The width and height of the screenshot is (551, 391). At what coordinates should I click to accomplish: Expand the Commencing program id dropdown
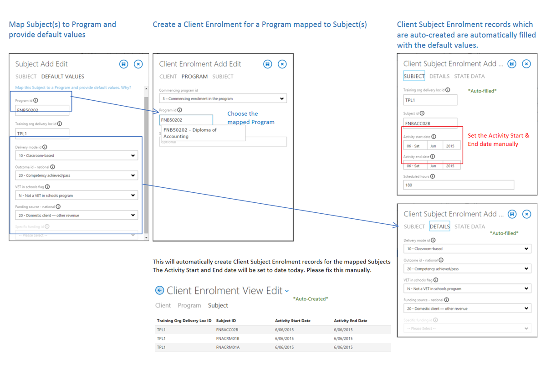223,98
